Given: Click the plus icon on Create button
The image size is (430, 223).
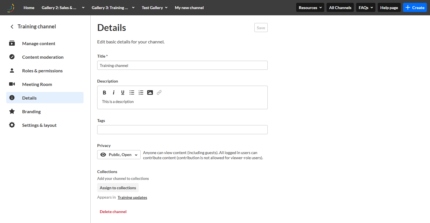Looking at the screenshot, I should [x=408, y=8].
